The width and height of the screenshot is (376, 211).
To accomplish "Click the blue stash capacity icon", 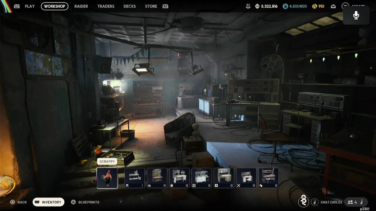I will click(x=285, y=6).
